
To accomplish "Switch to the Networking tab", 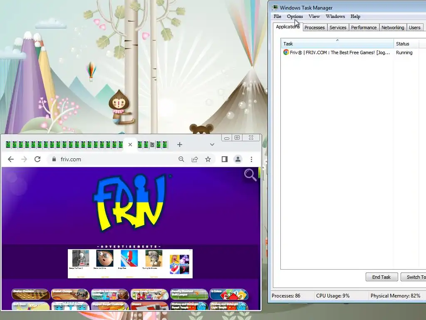I will point(393,27).
